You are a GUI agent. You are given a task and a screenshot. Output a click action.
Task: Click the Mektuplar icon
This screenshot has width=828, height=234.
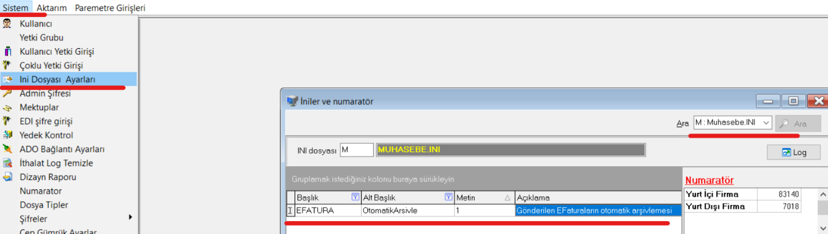pyautogui.click(x=8, y=108)
